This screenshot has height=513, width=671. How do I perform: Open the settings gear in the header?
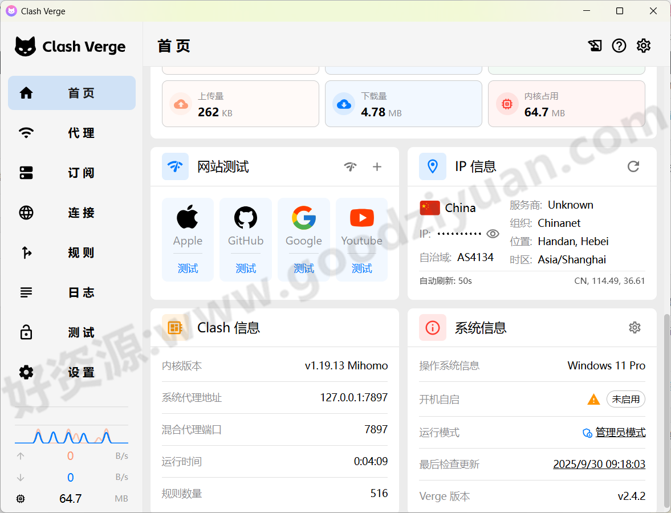[x=644, y=46]
